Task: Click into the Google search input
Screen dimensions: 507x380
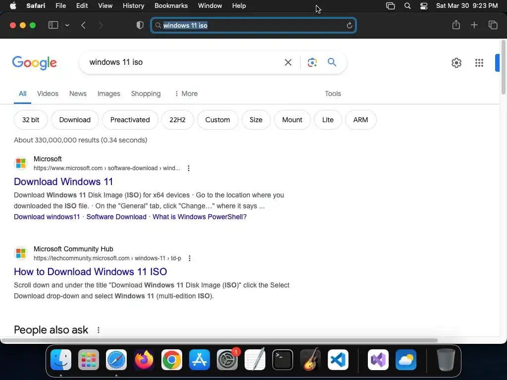Action: tap(181, 62)
